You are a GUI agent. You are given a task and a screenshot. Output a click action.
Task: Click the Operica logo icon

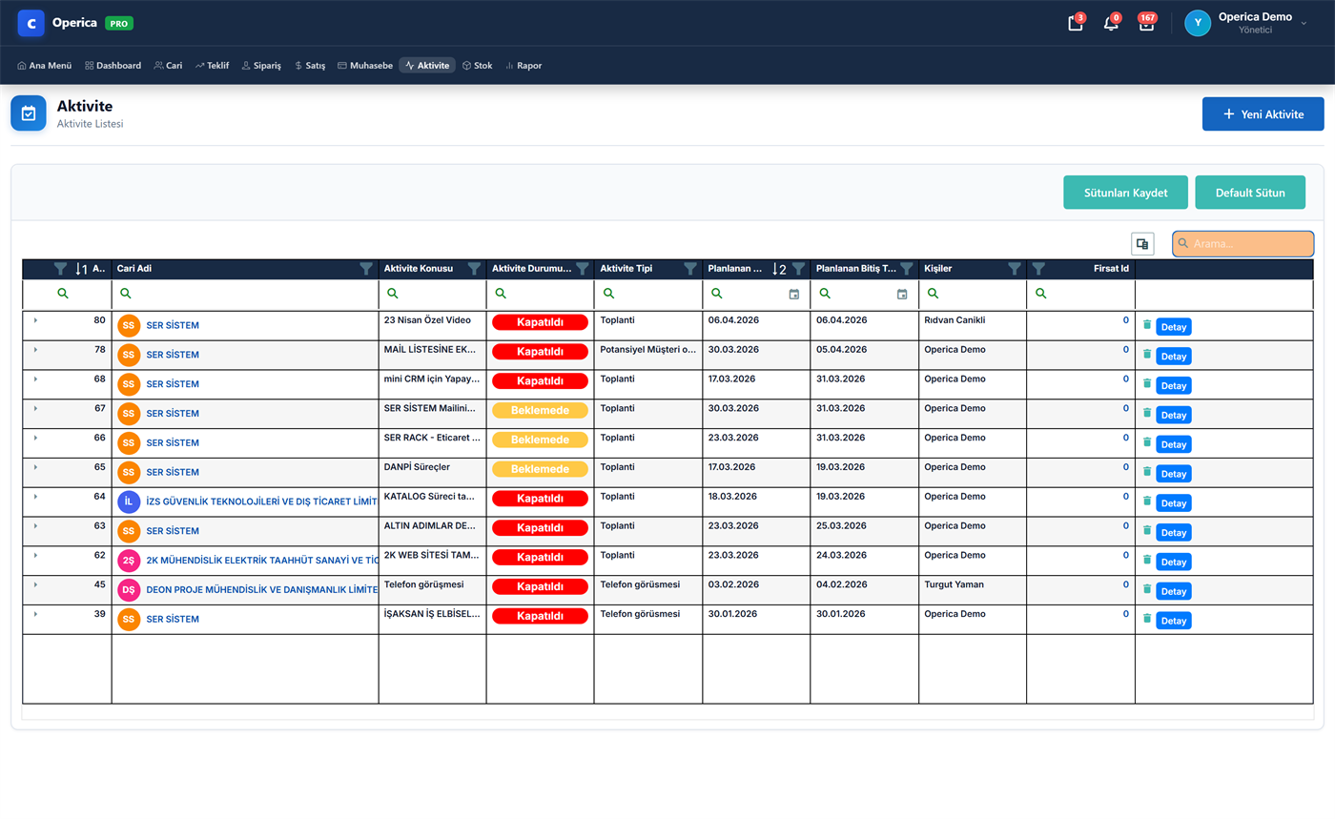(31, 23)
